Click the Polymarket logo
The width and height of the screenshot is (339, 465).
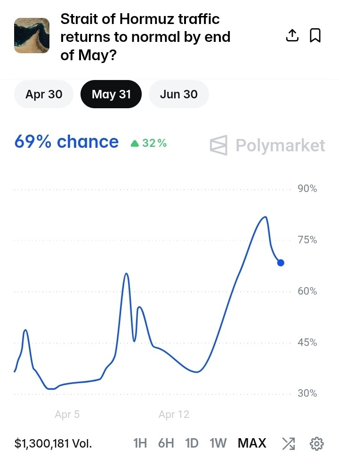267,145
